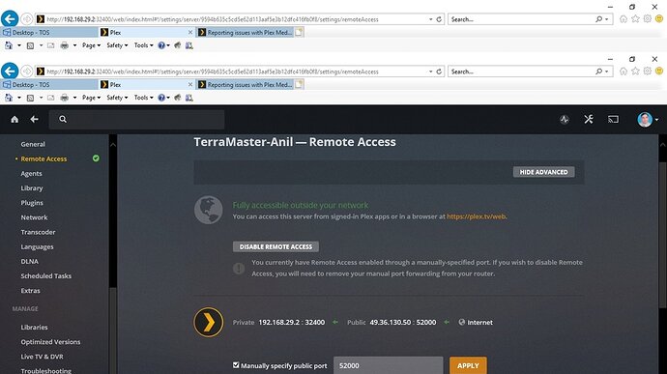Screen dimensions: 667x374
Task: Click the Plex back arrow icon
Action: [x=35, y=120]
